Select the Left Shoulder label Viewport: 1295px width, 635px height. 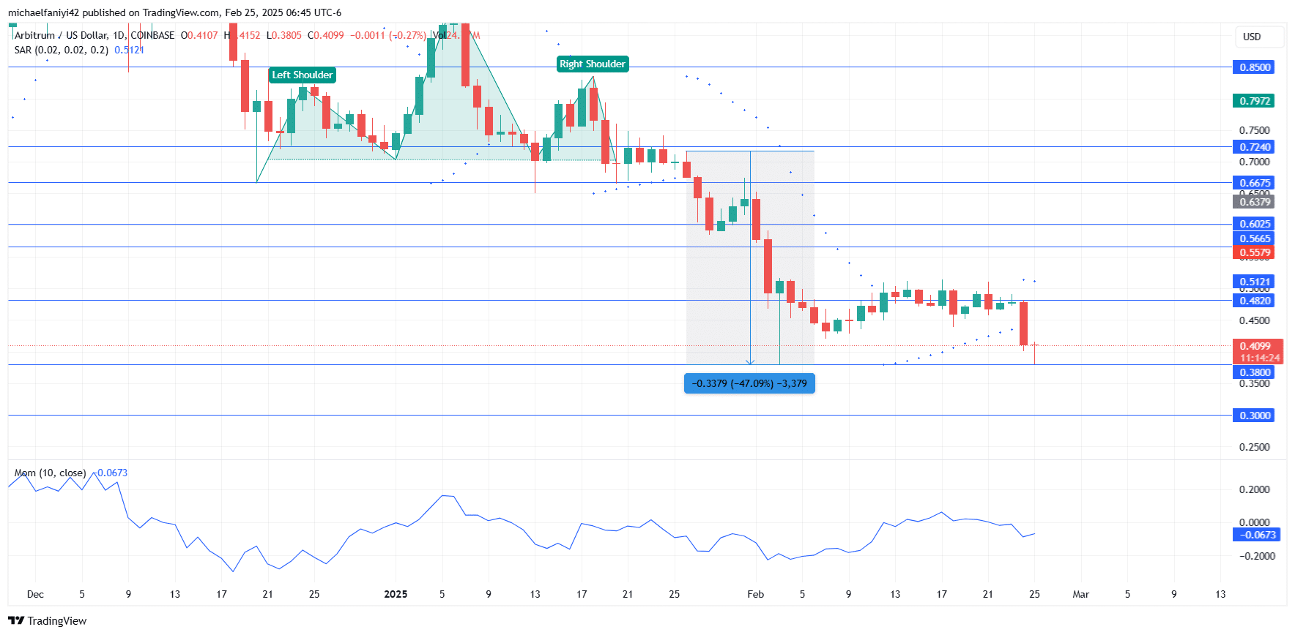click(x=303, y=75)
